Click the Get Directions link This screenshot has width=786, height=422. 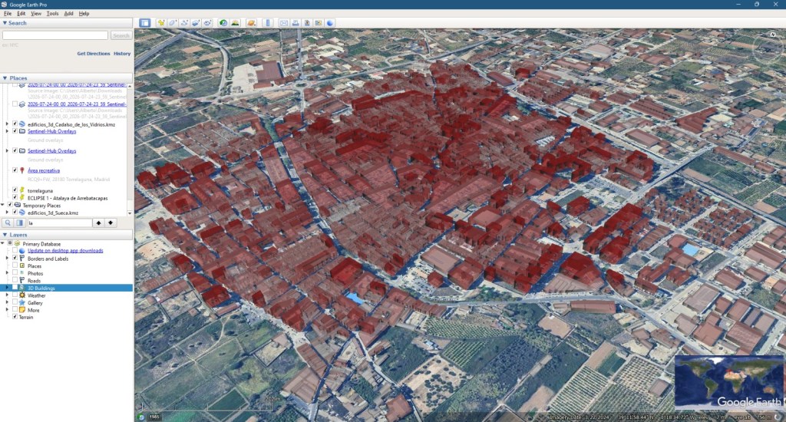pos(93,54)
